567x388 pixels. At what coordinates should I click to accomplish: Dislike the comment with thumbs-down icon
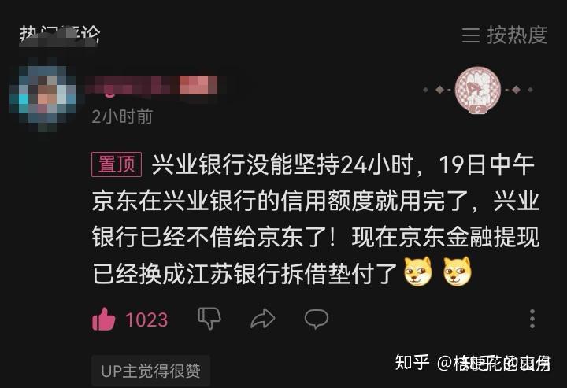tap(209, 318)
